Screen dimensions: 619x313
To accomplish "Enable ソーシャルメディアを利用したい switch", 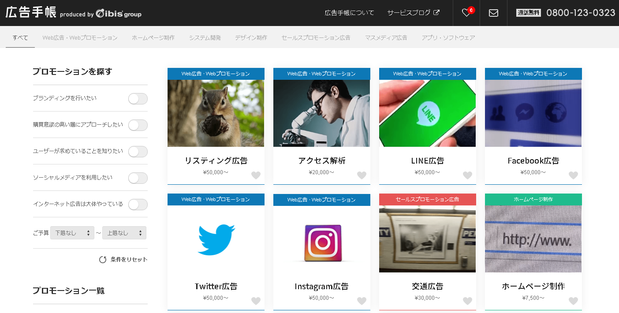I will point(138,178).
